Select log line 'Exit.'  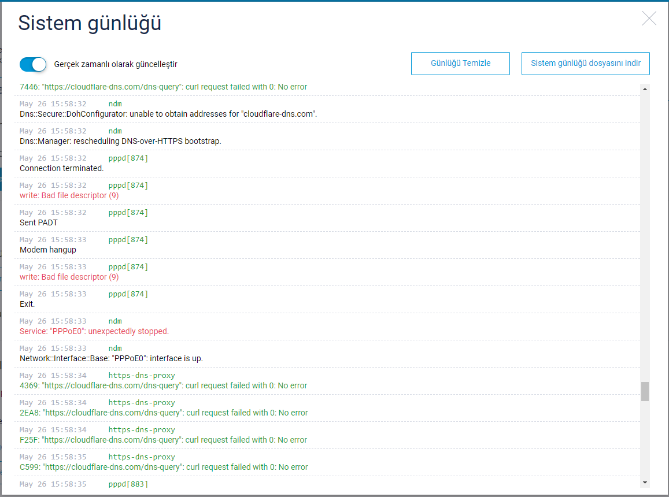(x=27, y=304)
